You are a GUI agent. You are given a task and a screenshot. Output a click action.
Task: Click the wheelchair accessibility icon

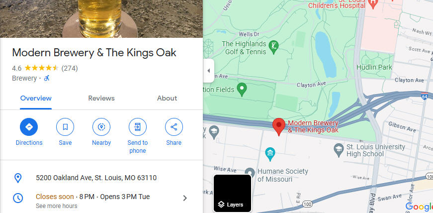(47, 78)
